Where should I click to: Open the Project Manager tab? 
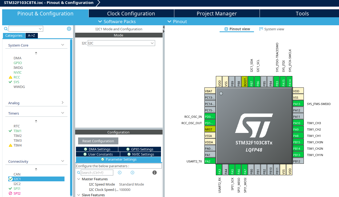coord(217,14)
